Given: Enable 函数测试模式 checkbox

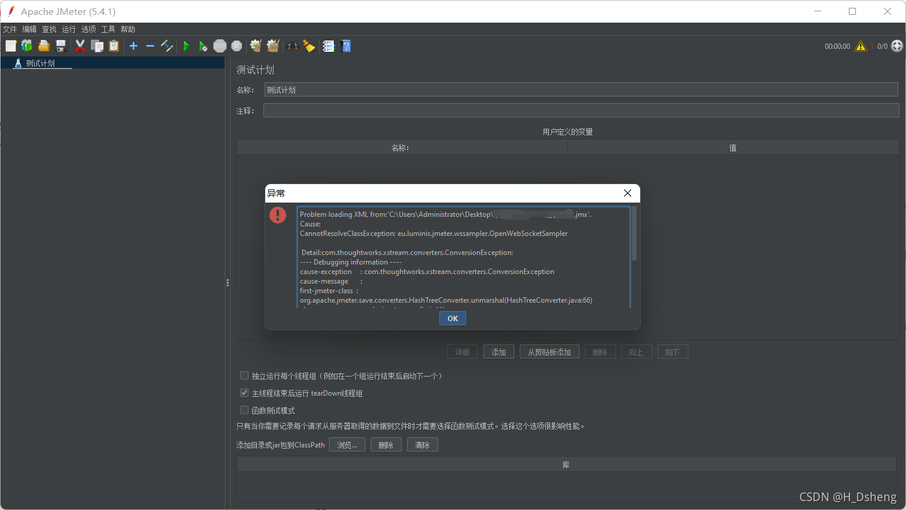Looking at the screenshot, I should coord(244,410).
